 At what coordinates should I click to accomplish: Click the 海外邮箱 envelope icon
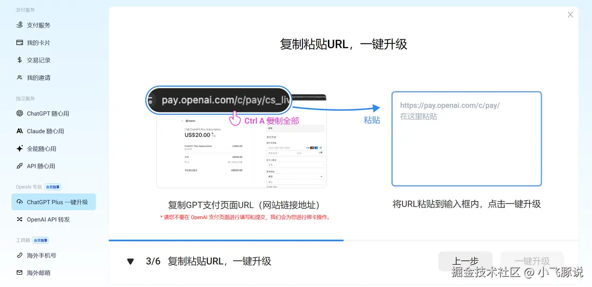[19, 273]
